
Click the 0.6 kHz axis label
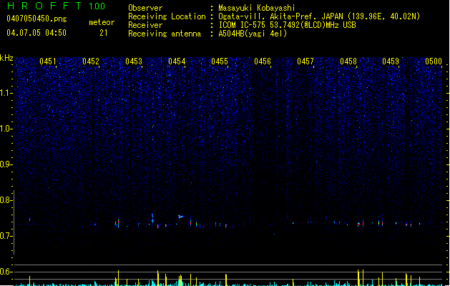point(6,272)
